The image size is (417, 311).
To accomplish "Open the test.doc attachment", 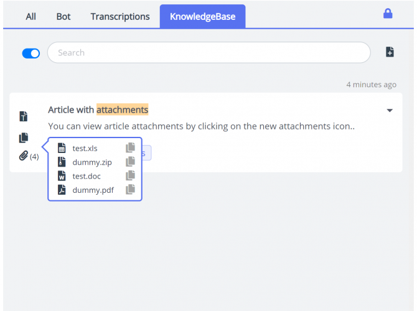I will click(x=87, y=176).
